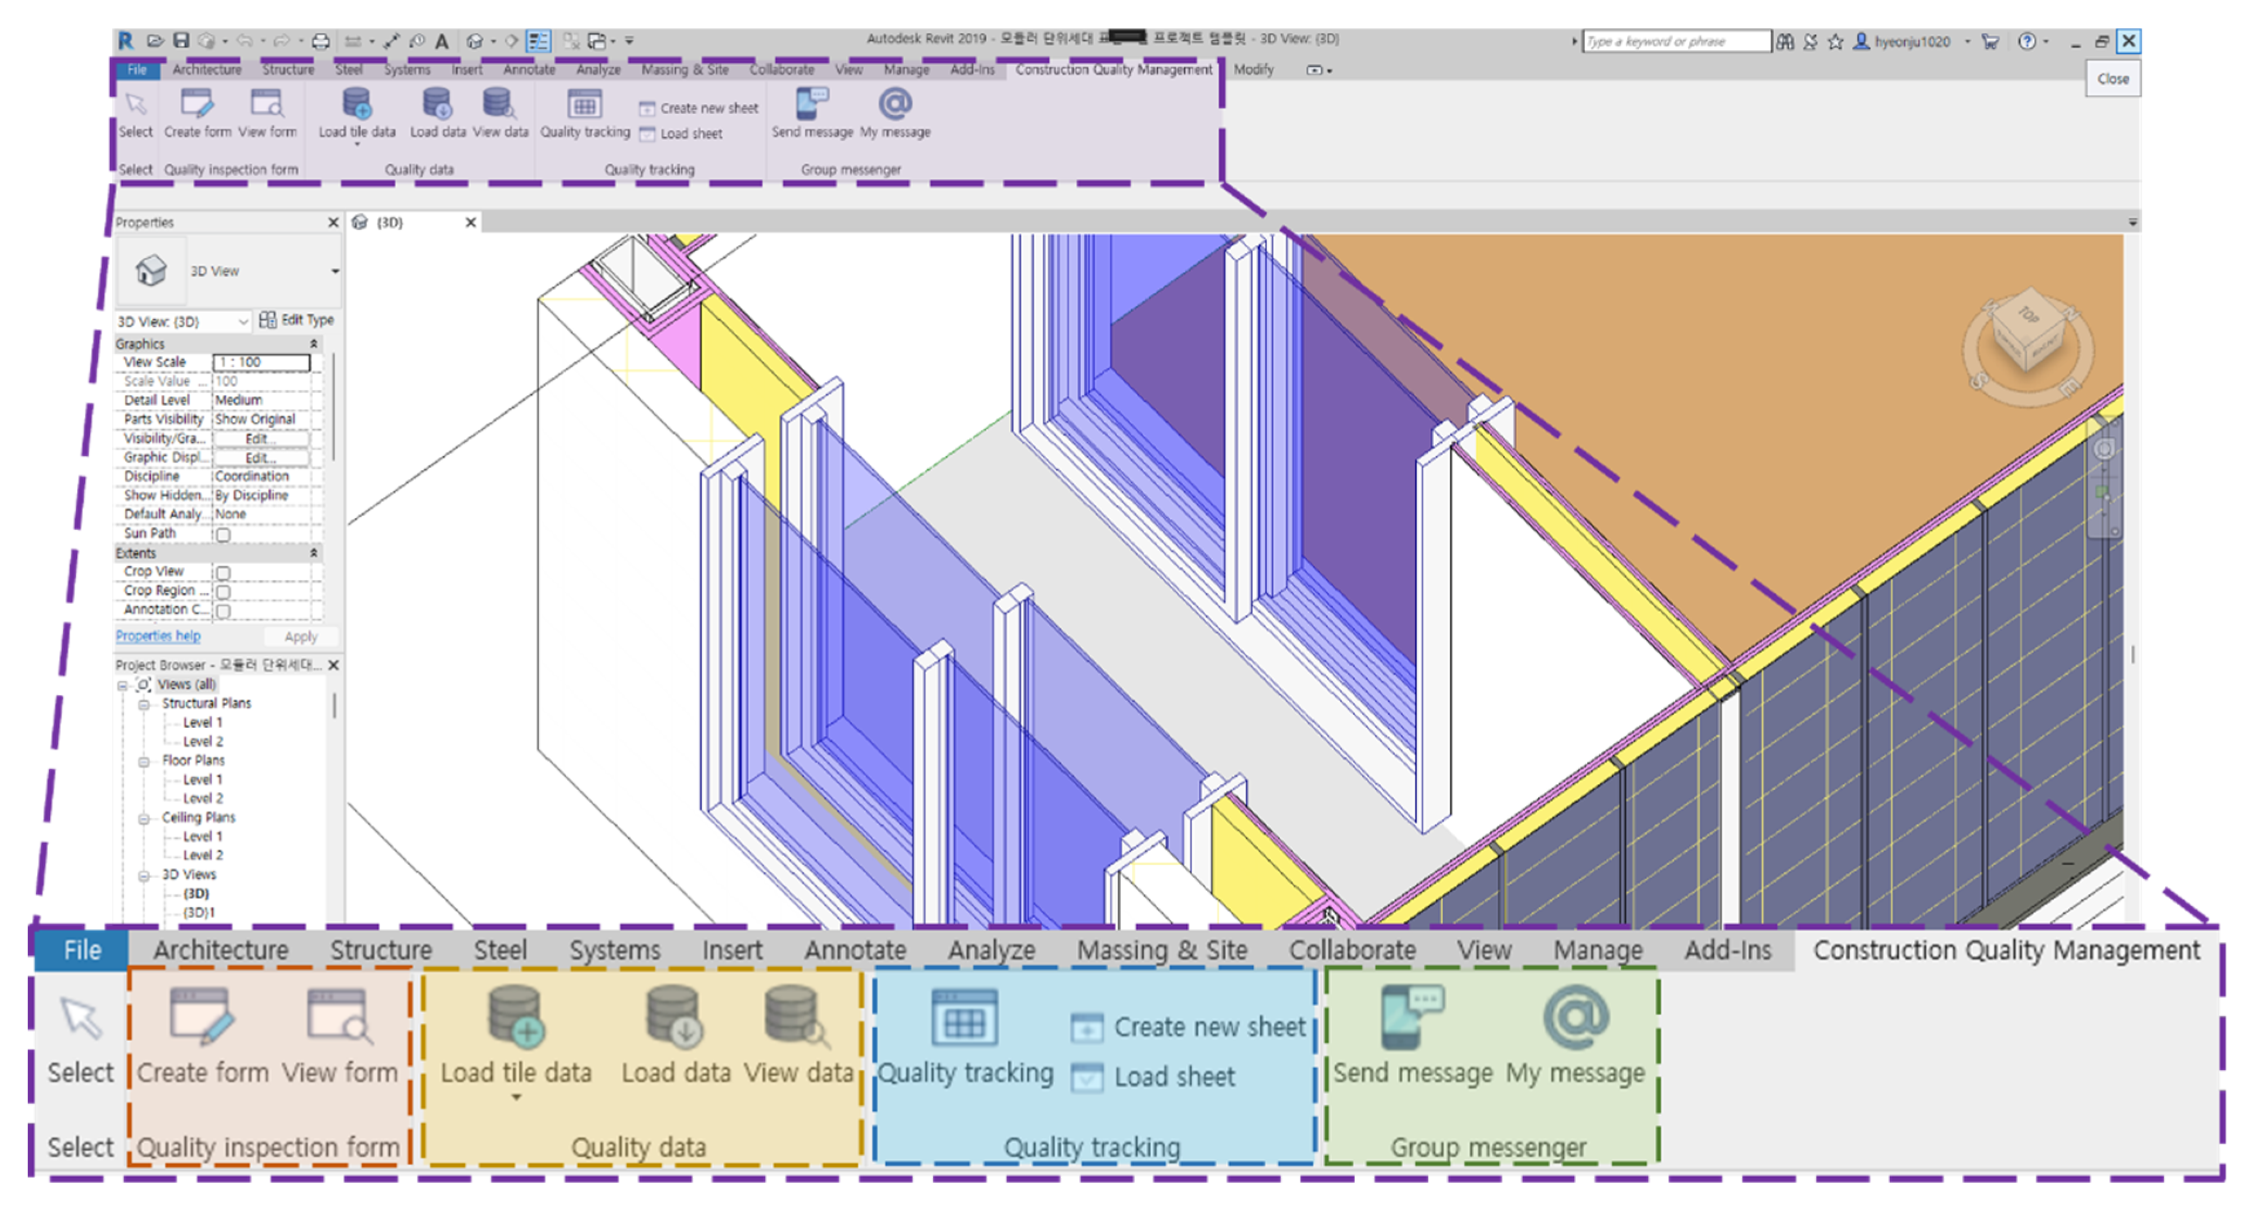Image resolution: width=2246 pixels, height=1212 pixels.
Task: Click the ViewCube TOP face
Action: coord(2028,315)
